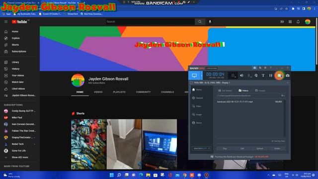Stop recording with Bandicam record button
This screenshot has width=318, height=179.
coord(279,76)
